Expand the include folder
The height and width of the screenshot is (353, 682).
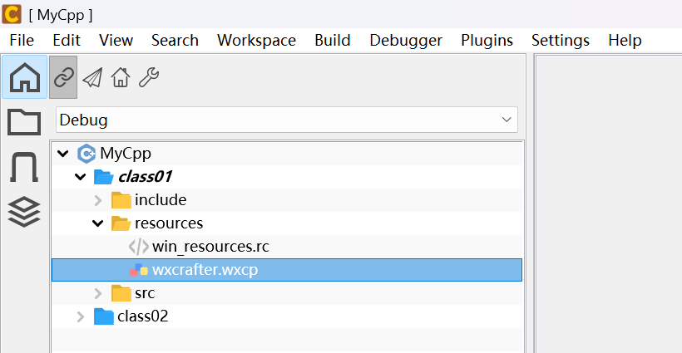pyautogui.click(x=98, y=200)
